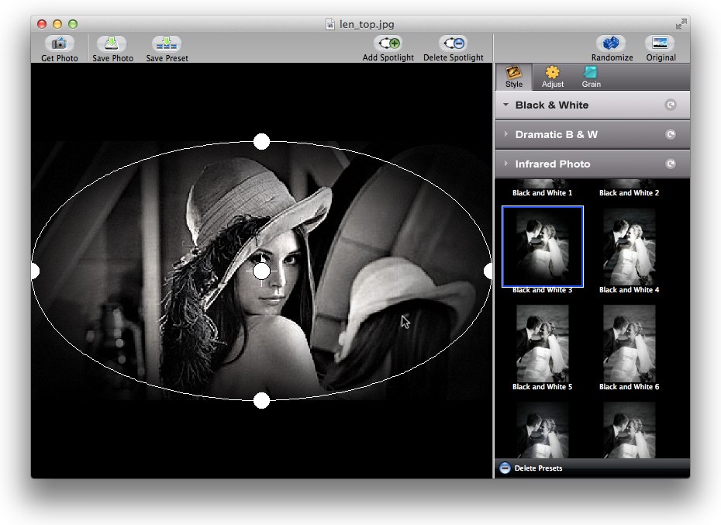This screenshot has height=525, width=721.
Task: Click the Black and White 2 label
Action: click(x=629, y=193)
